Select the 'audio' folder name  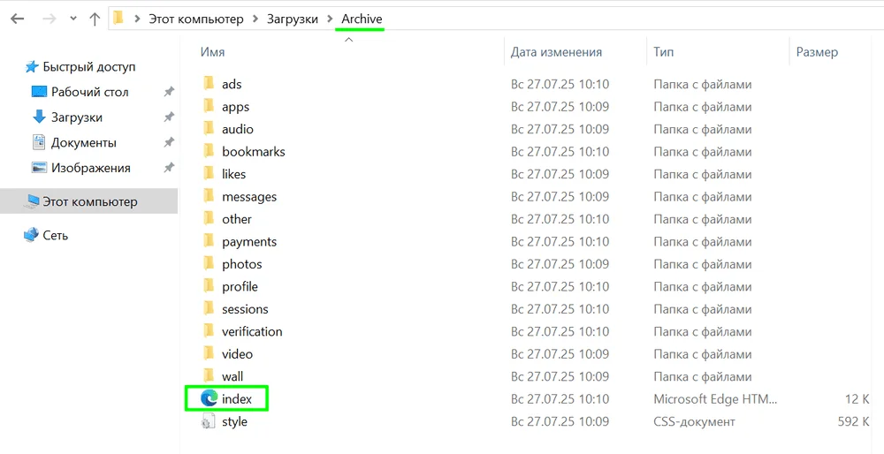(x=237, y=129)
